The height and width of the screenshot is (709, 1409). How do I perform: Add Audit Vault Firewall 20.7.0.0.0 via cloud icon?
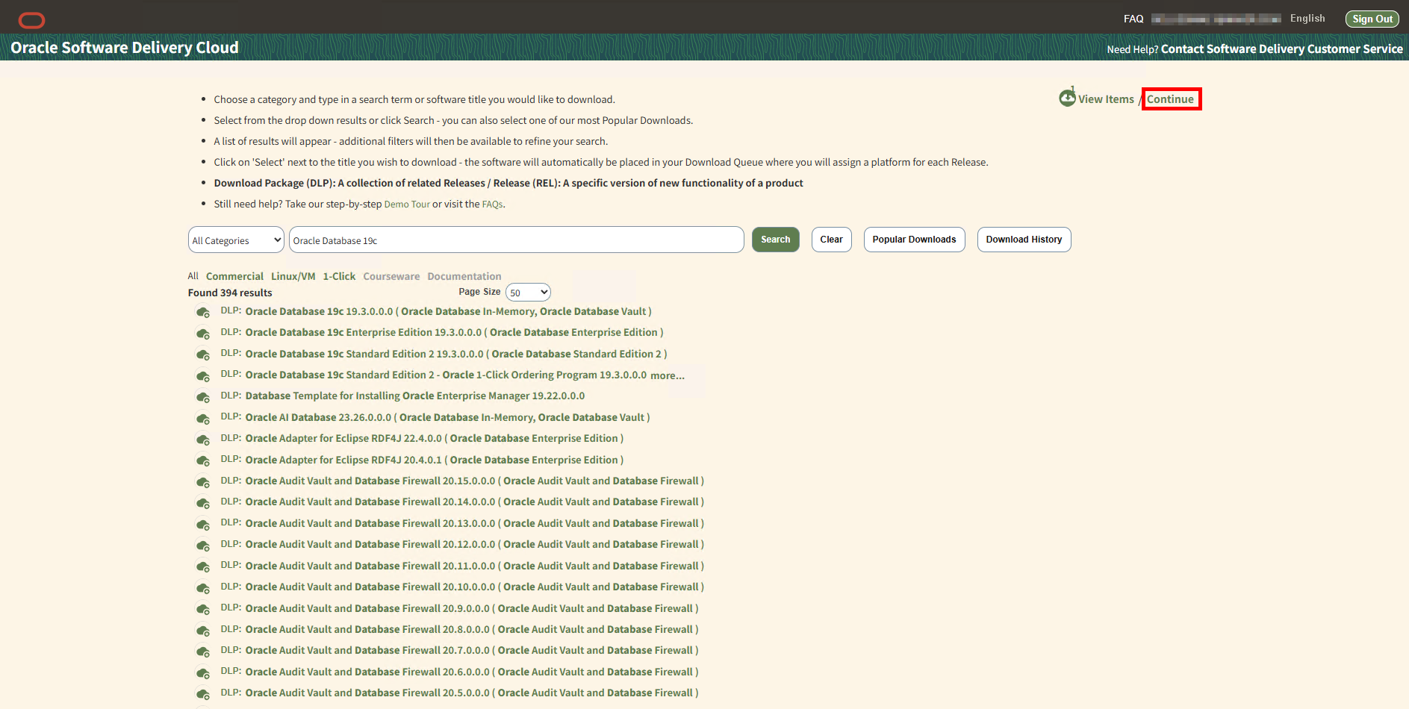pos(202,651)
